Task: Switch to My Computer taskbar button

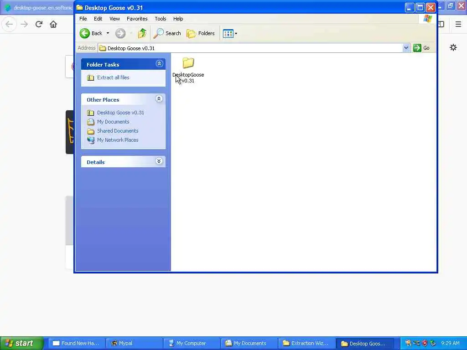Action: pyautogui.click(x=192, y=343)
